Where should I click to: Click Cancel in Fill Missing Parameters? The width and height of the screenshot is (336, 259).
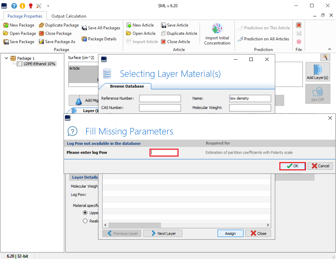point(320,166)
